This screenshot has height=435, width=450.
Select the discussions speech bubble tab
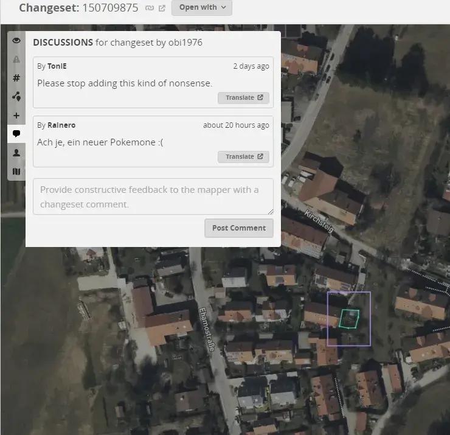[x=16, y=134]
